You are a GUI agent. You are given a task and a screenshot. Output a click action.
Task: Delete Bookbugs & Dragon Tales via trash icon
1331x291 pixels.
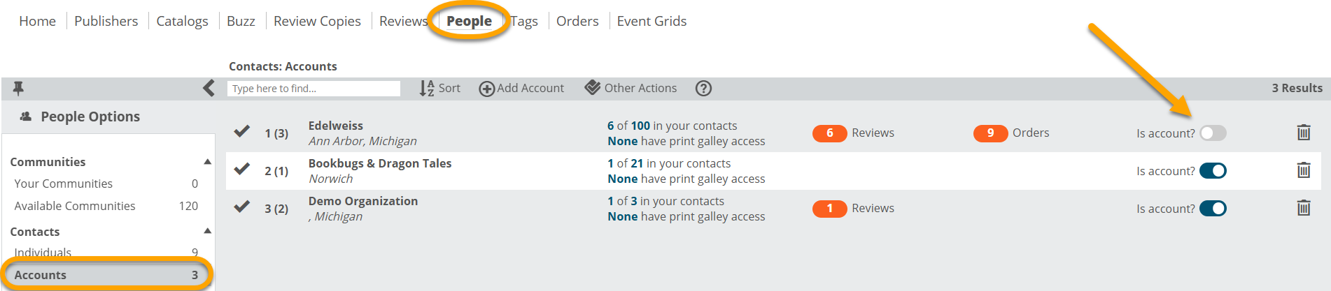pyautogui.click(x=1303, y=170)
